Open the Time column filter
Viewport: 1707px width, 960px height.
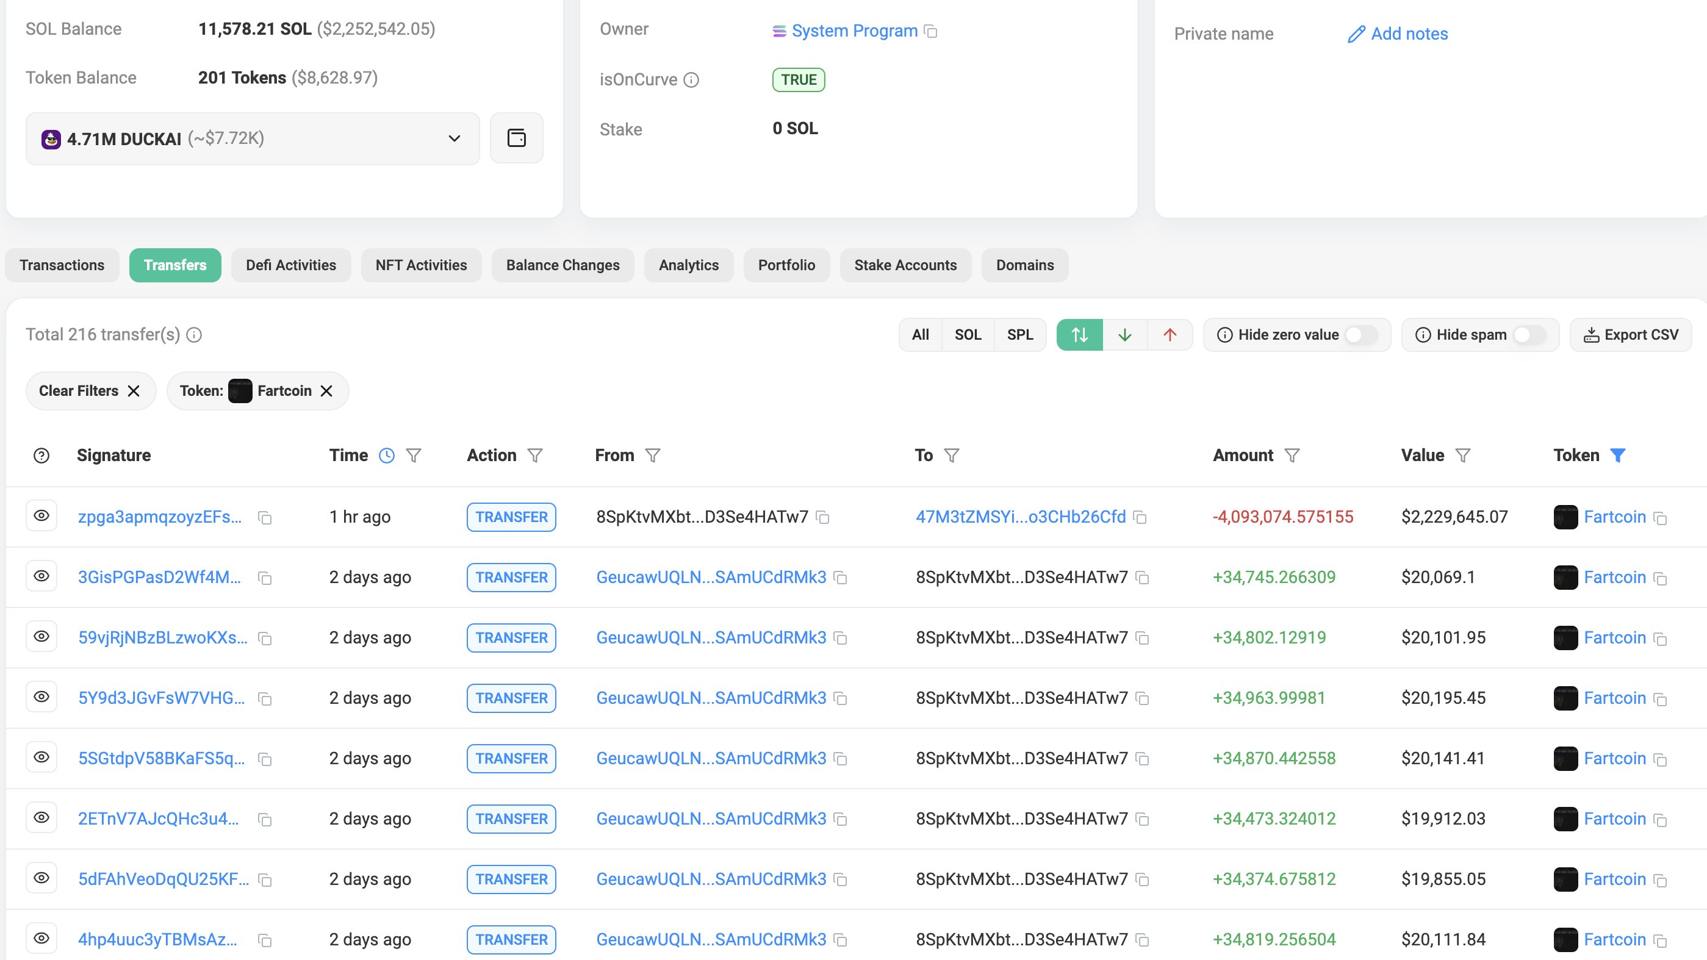[x=414, y=455]
